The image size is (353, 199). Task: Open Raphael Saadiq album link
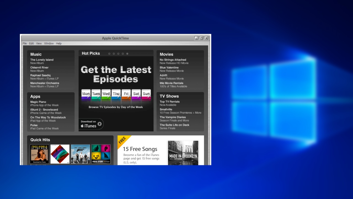44,77
